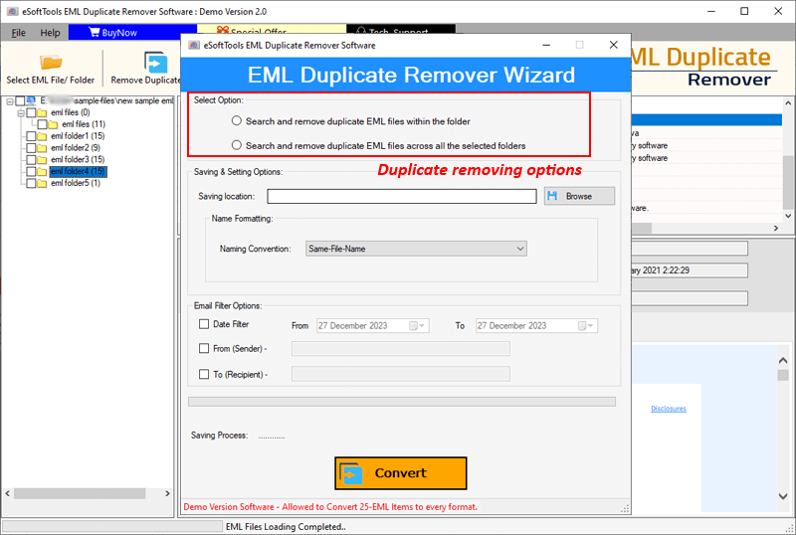Select 'across all the selected folders' option
796x535 pixels.
237,145
